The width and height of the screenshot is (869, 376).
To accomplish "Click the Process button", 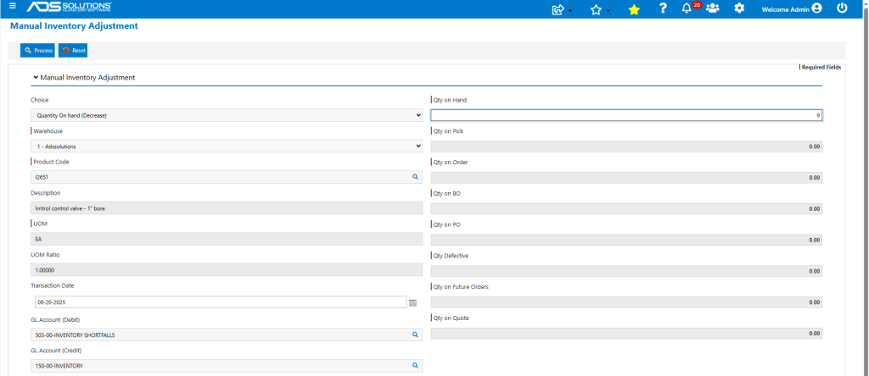I will click(x=37, y=50).
